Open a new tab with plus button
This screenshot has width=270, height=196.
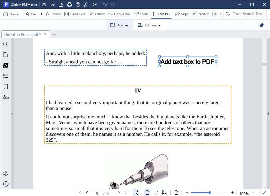point(54,34)
